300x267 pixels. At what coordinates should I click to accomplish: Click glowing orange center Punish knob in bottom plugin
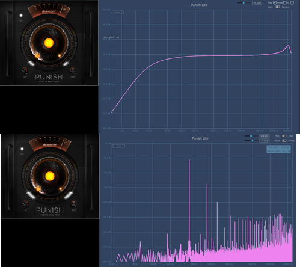point(50,176)
